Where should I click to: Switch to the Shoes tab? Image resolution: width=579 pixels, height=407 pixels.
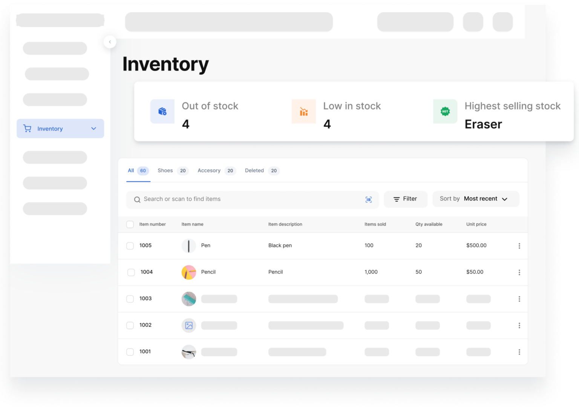click(x=165, y=170)
